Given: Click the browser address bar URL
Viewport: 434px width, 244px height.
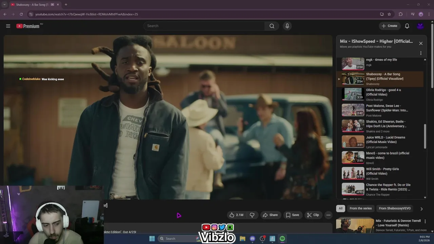Looking at the screenshot, I should click(x=86, y=14).
